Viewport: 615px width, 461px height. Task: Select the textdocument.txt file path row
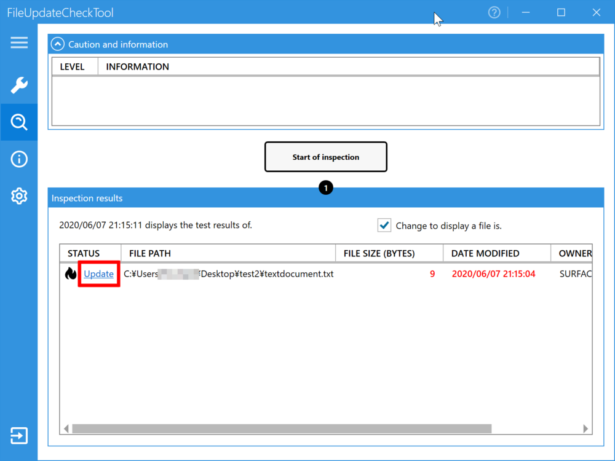229,274
